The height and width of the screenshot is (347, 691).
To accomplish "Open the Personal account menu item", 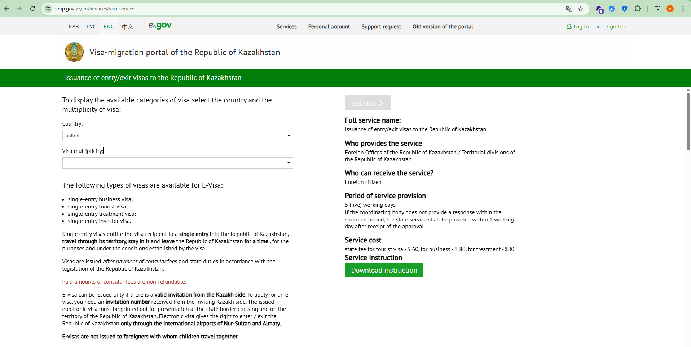I will [x=329, y=27].
